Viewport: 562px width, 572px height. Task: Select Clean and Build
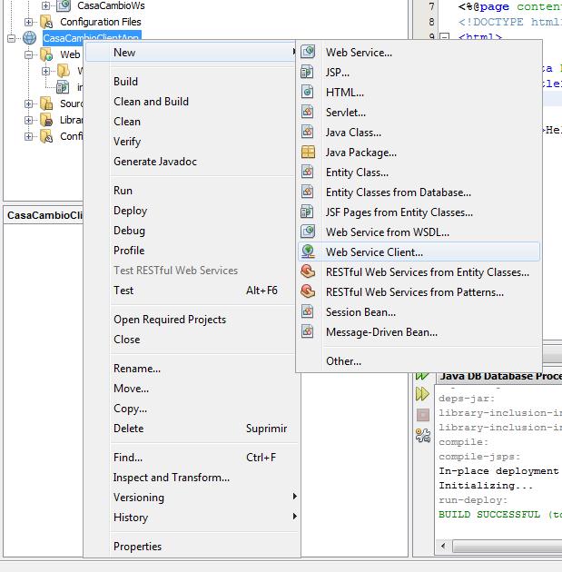pyautogui.click(x=151, y=102)
